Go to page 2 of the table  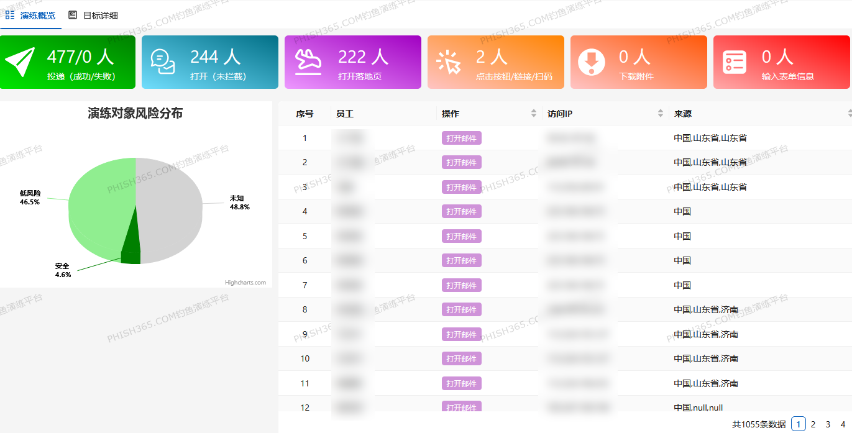(813, 424)
